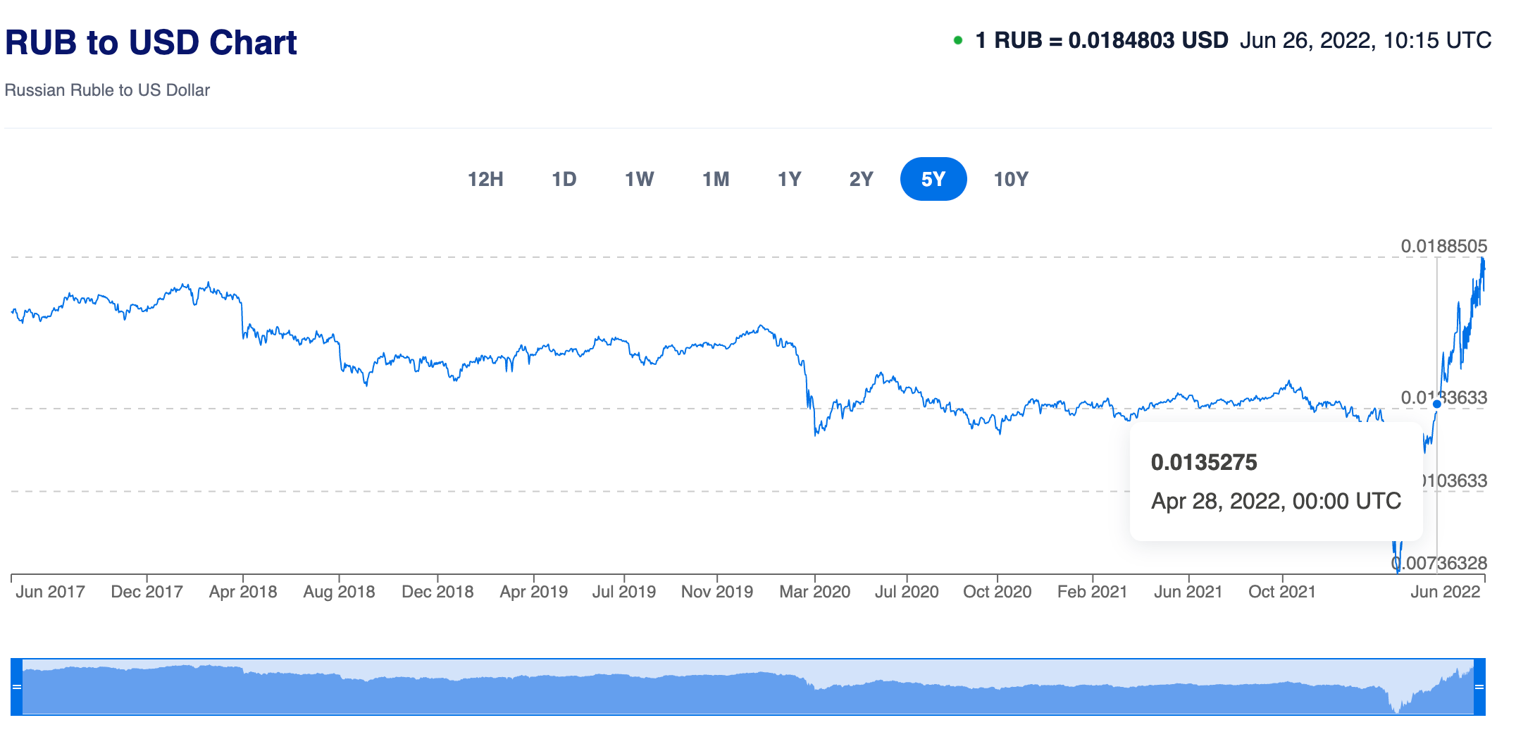Click the Mar 2020 axis label
The width and height of the screenshot is (1516, 744).
(x=814, y=592)
